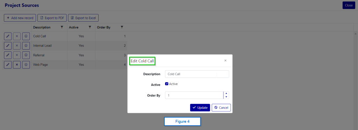Select the Internal Lead description cell

click(49, 46)
